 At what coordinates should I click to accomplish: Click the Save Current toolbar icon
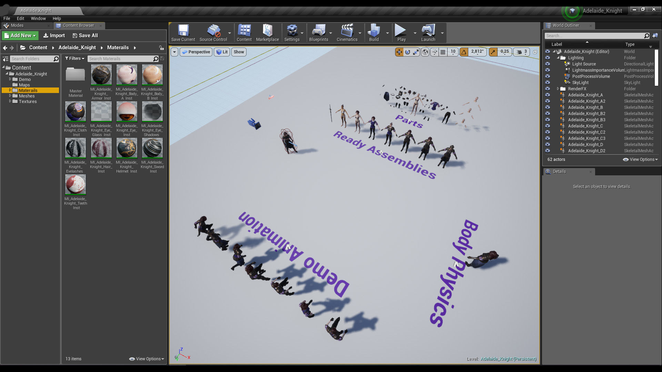(183, 33)
